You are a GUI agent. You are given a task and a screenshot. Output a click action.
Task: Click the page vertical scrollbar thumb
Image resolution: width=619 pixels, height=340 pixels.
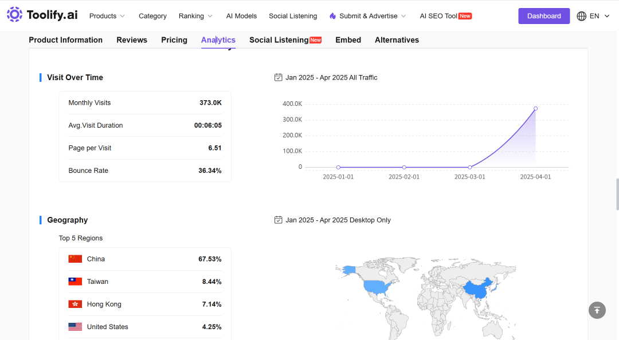click(617, 195)
